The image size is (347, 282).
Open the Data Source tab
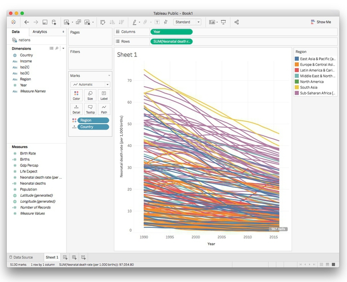click(x=21, y=257)
